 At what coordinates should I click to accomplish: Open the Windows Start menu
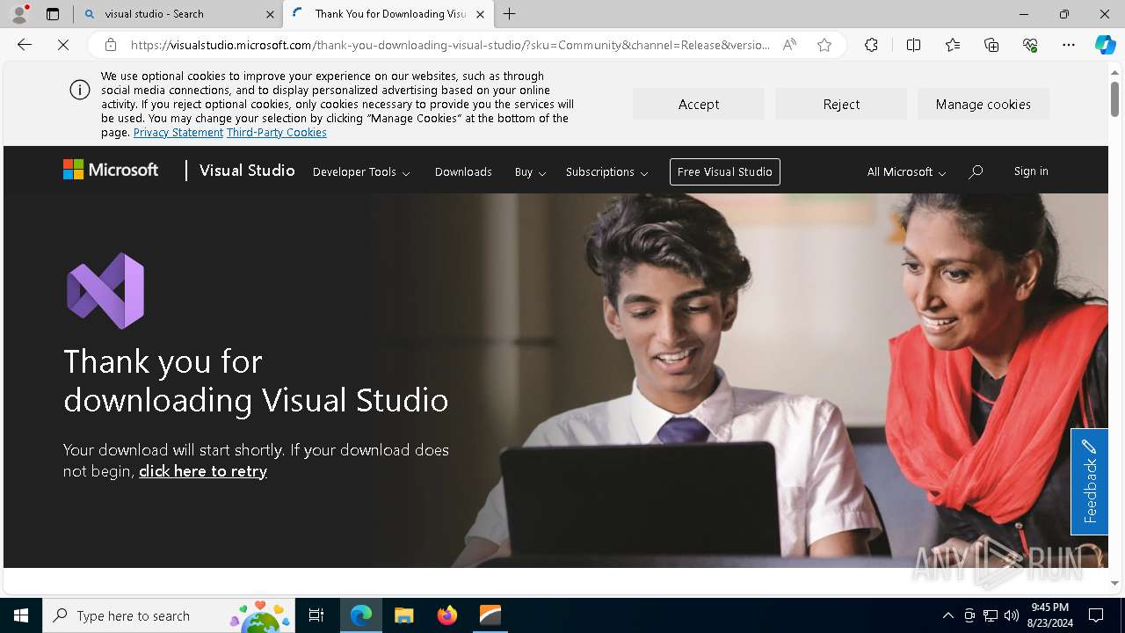pos(21,615)
